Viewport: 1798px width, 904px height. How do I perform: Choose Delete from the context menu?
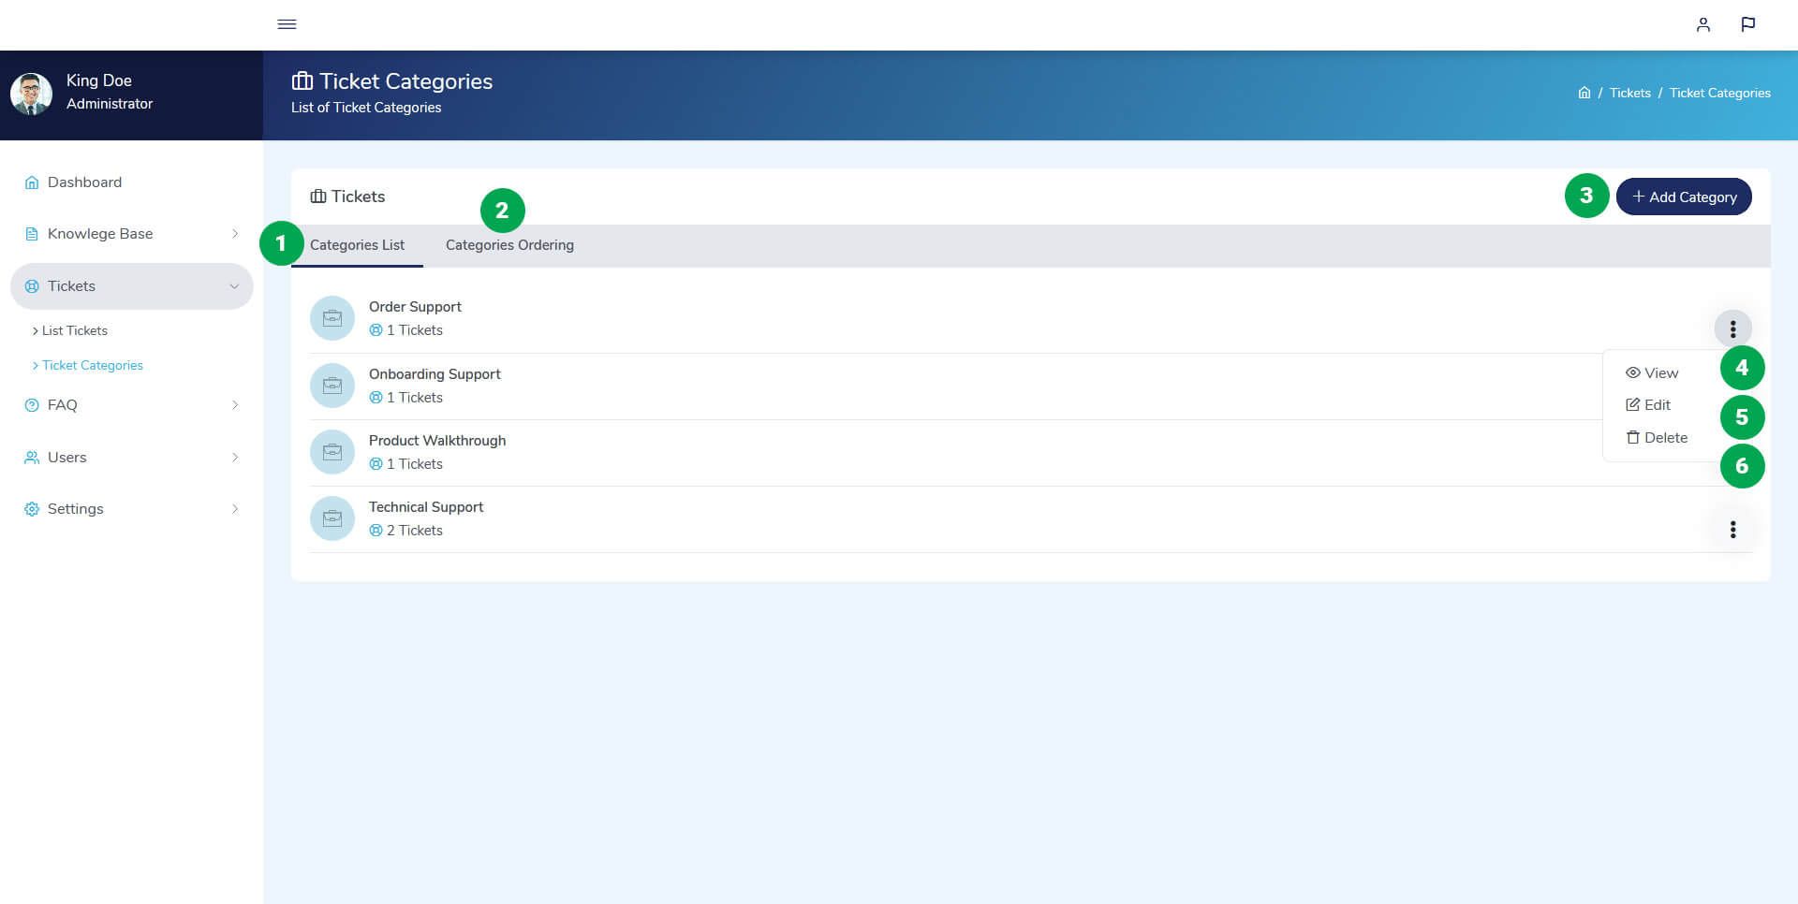1657,437
